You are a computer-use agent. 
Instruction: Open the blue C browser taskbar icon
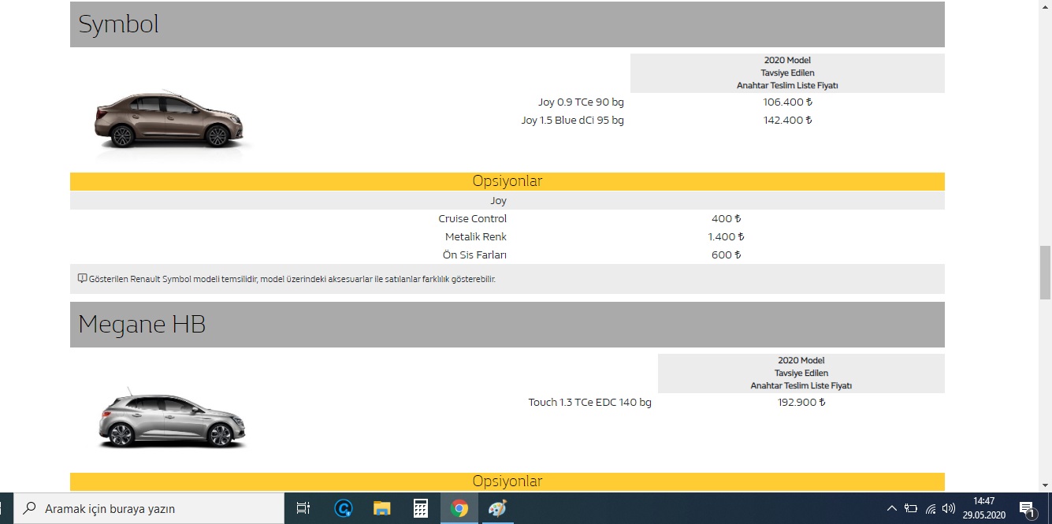click(344, 508)
